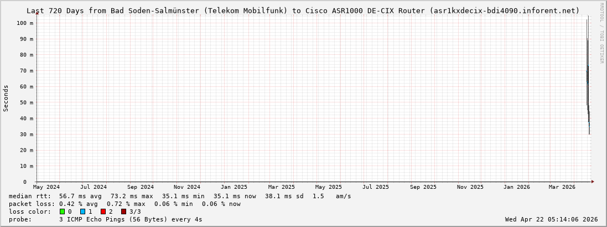Viewport: 607px width, 227px height.
Task: Click the data spike near April 2026
Action: [x=588, y=72]
